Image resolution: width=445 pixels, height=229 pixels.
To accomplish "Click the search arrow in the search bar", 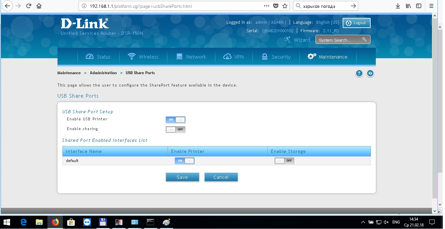I will click(353, 6).
